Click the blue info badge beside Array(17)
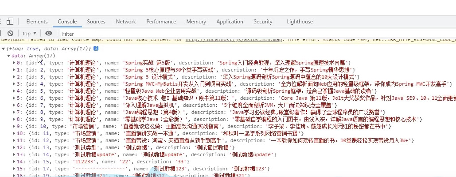 pyautogui.click(x=96, y=49)
